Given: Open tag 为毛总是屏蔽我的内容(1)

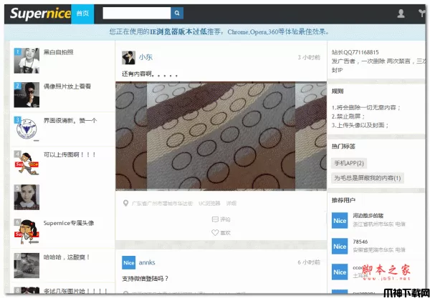Looking at the screenshot, I should tap(368, 177).
